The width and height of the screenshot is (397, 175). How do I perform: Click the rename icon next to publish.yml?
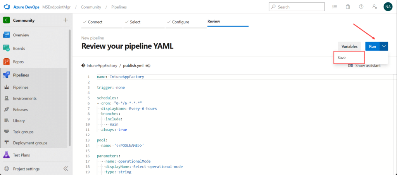tap(148, 66)
